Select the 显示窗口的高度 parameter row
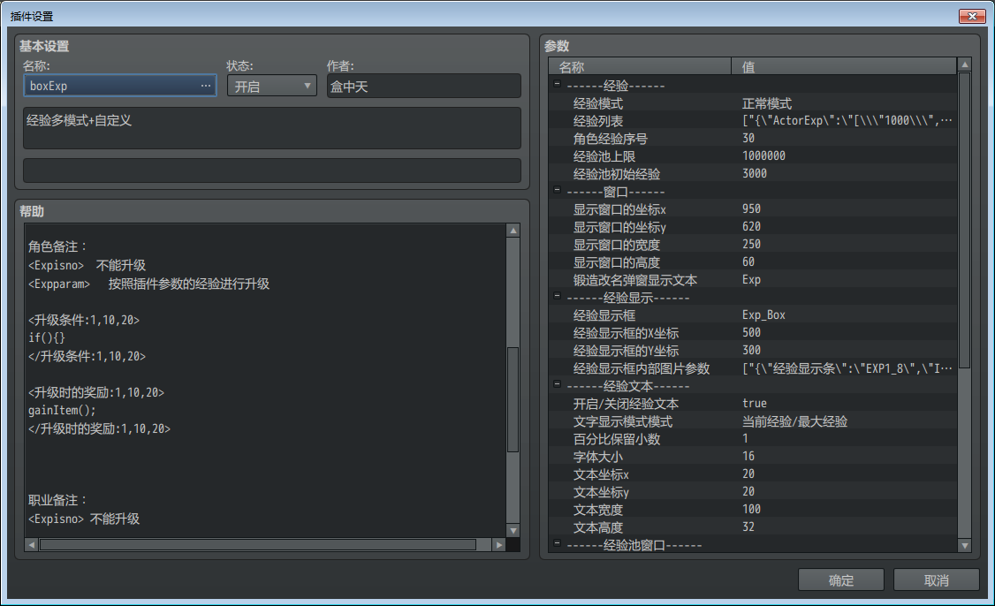The width and height of the screenshot is (995, 606). pos(753,262)
